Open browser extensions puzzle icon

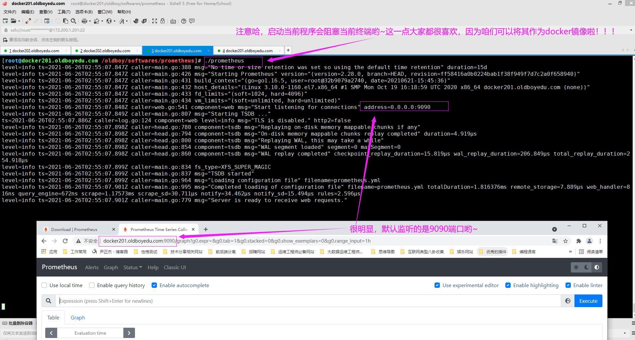coord(579,241)
